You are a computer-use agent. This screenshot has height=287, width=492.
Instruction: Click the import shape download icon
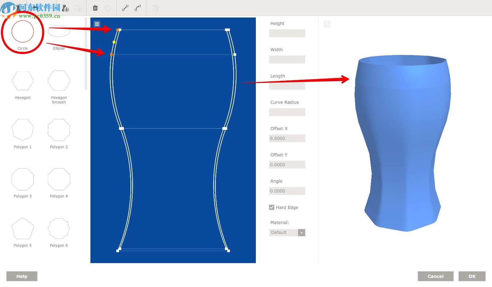pos(65,8)
